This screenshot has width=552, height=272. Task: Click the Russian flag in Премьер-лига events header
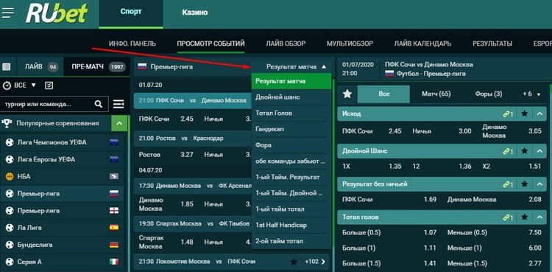click(x=142, y=66)
